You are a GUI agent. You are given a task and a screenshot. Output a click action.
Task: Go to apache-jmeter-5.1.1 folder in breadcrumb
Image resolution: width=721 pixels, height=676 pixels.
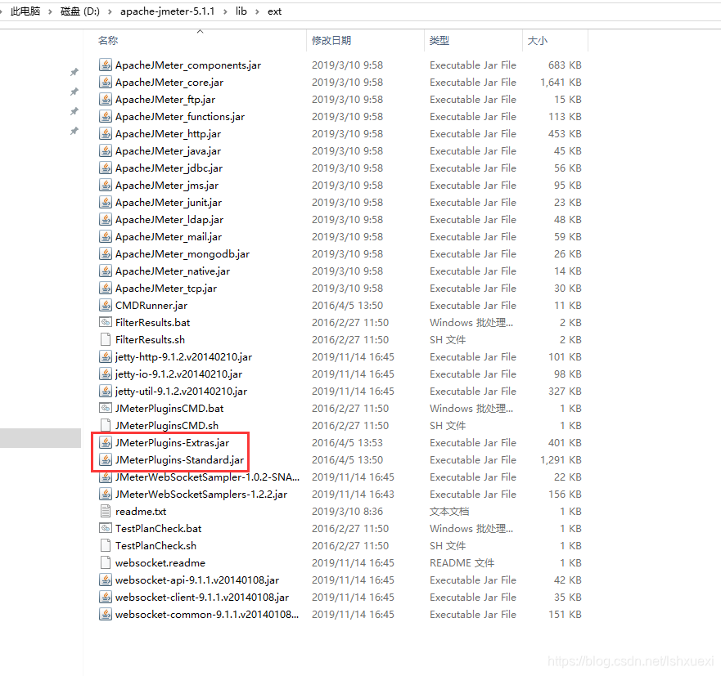tap(168, 11)
